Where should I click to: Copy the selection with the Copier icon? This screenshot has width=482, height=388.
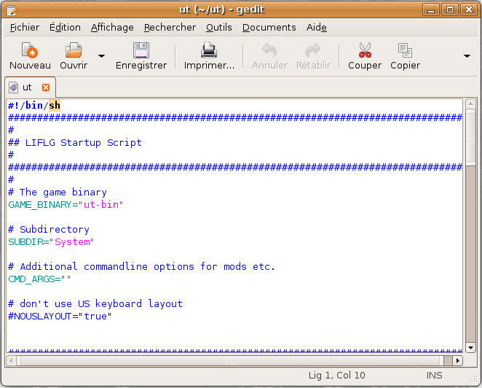coord(405,51)
